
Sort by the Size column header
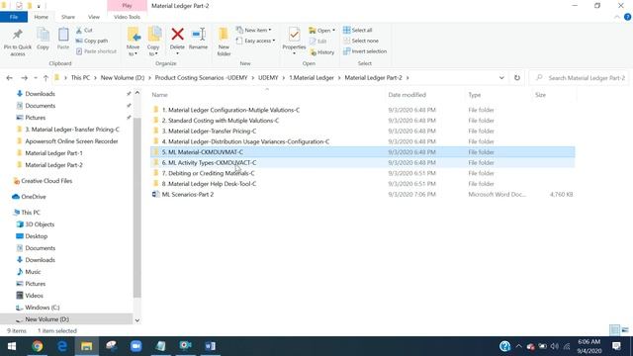coord(540,95)
